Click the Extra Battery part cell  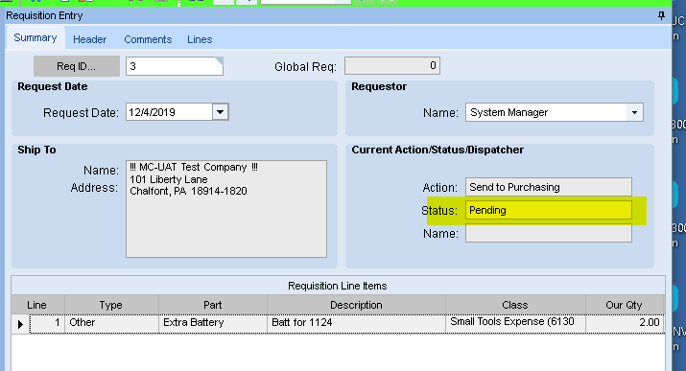point(213,324)
